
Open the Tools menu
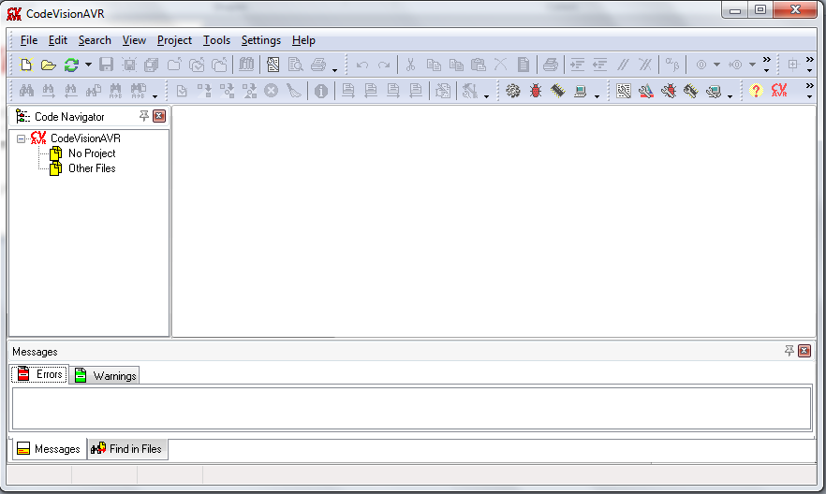pos(216,40)
